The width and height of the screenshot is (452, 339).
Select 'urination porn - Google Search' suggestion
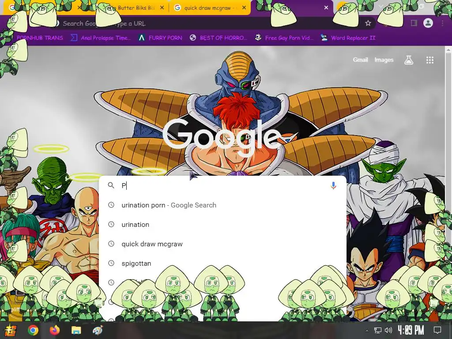pos(222,205)
